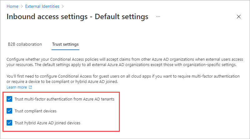The image size is (250, 139).
Task: Click the underline beneath Trust settings tab
Action: pyautogui.click(x=65, y=49)
